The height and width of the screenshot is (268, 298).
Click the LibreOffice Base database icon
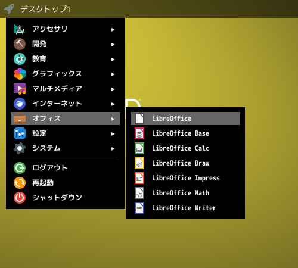coord(139,133)
